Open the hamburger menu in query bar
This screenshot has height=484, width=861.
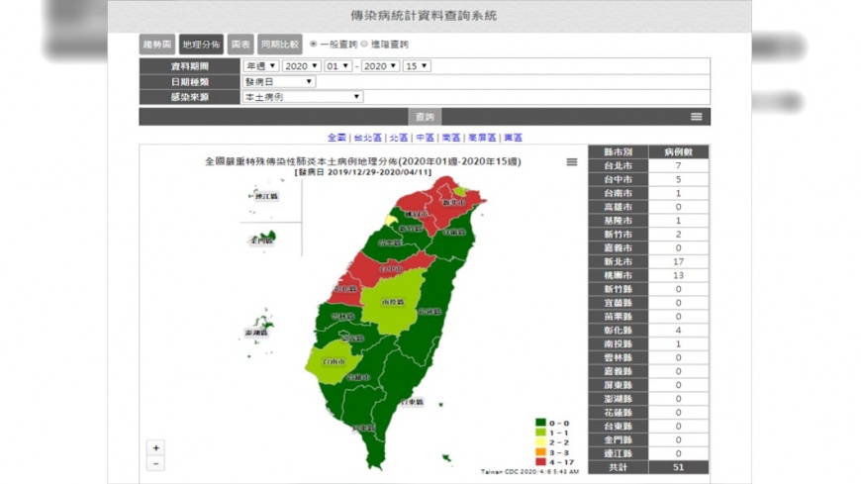[x=697, y=117]
